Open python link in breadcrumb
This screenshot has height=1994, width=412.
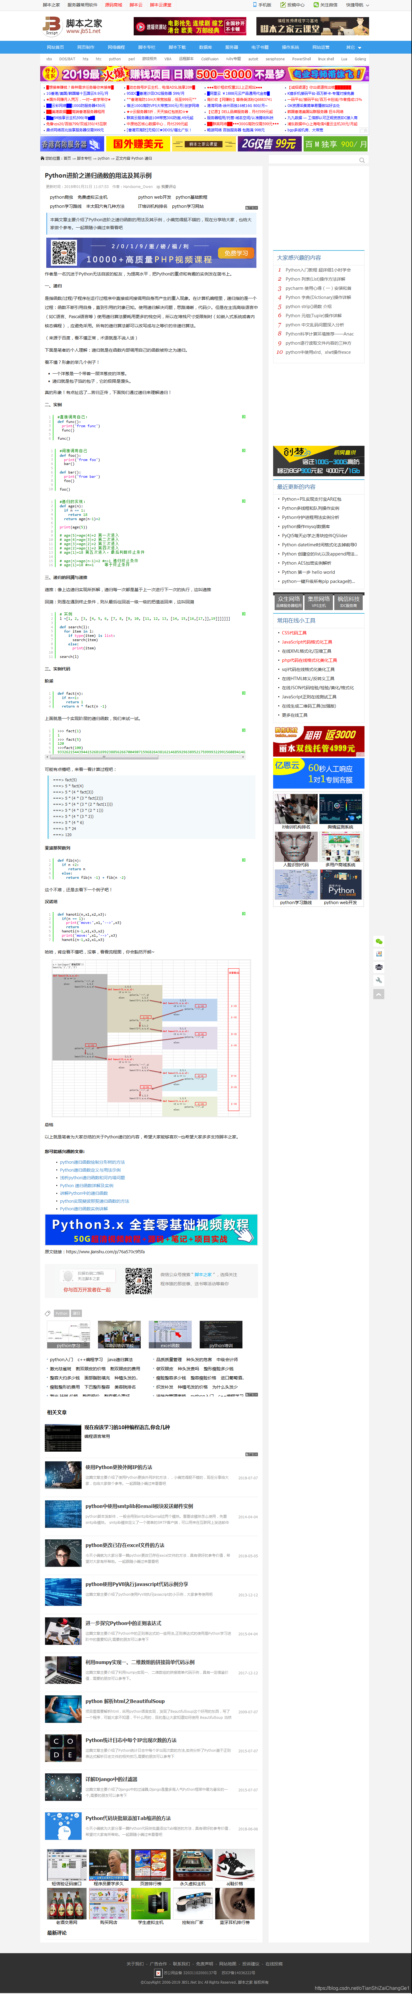(104, 159)
